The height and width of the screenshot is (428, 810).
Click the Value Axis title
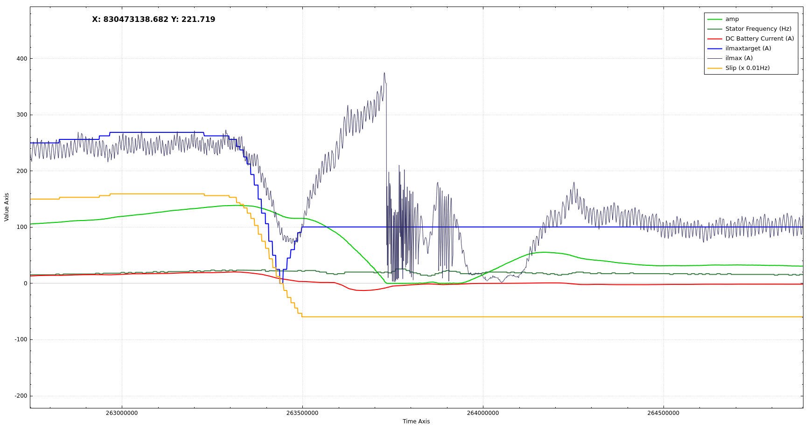point(7,207)
